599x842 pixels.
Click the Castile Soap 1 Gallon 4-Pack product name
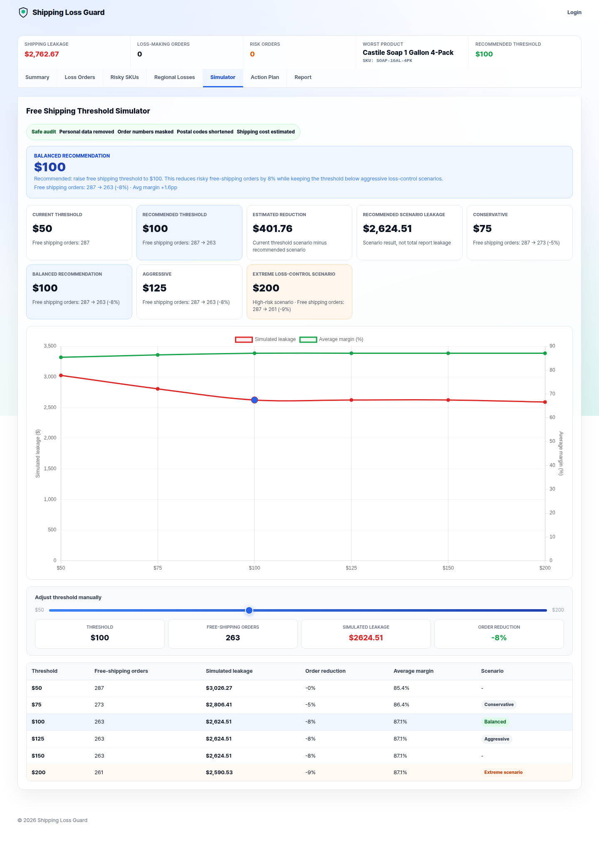408,52
